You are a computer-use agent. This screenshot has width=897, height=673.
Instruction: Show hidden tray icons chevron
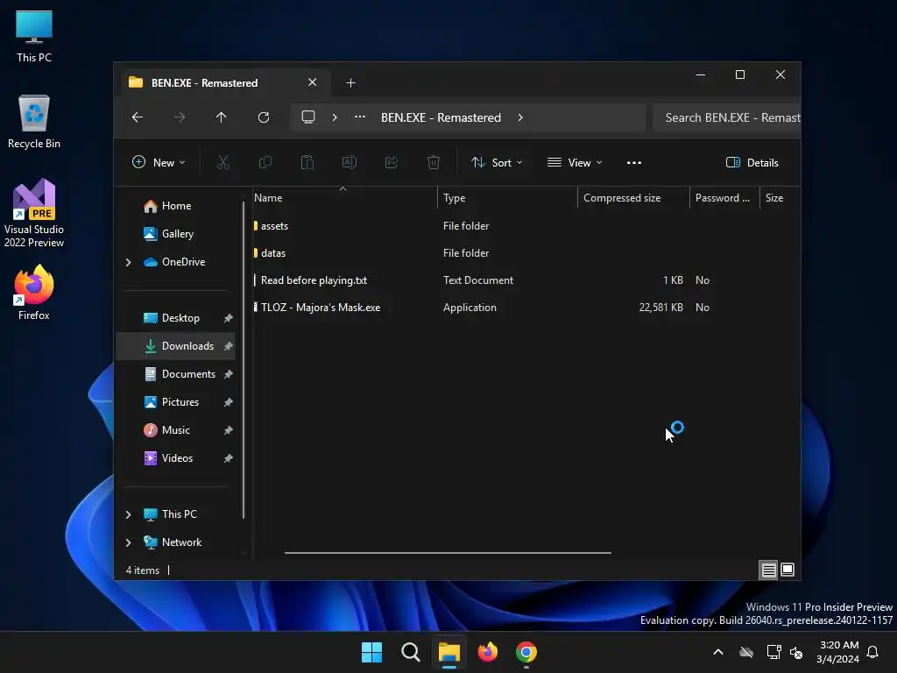point(718,652)
